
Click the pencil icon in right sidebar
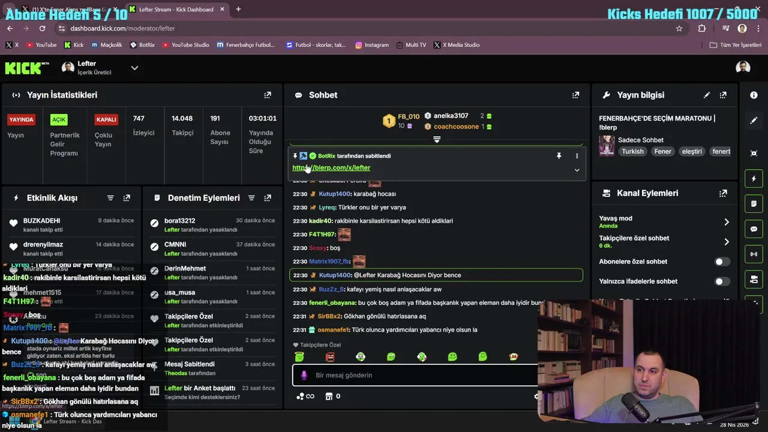click(x=754, y=121)
